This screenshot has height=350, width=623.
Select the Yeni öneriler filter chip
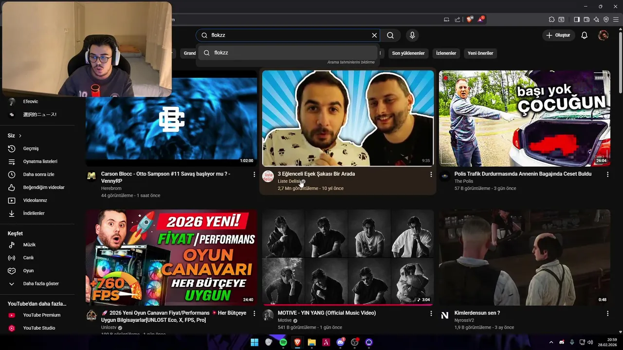480,53
